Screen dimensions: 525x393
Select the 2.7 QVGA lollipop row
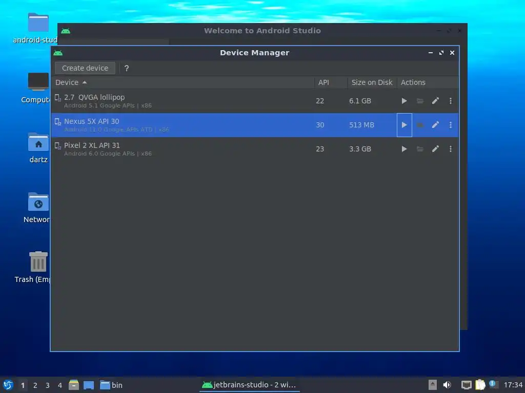(x=254, y=101)
